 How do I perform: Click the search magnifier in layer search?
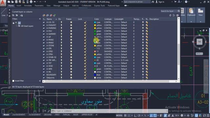click(x=178, y=11)
